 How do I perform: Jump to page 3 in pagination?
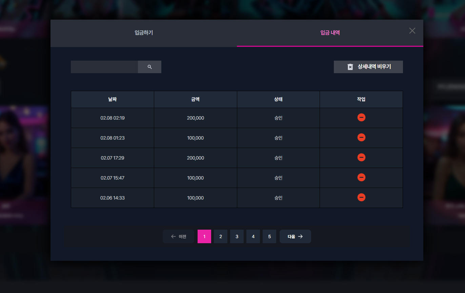[237, 236]
